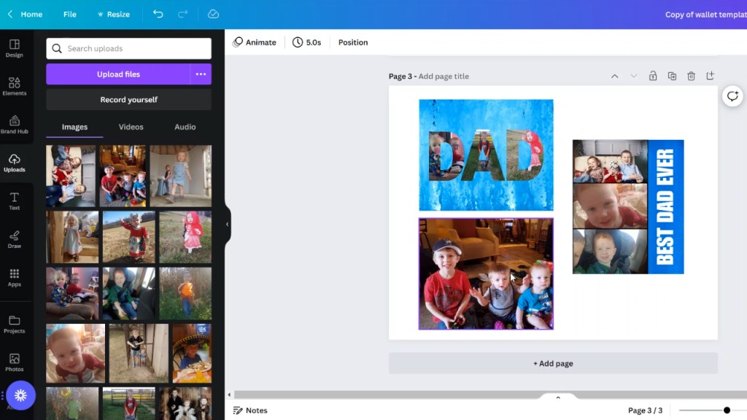Select the Draw tool
This screenshot has height=420, width=747.
point(15,239)
